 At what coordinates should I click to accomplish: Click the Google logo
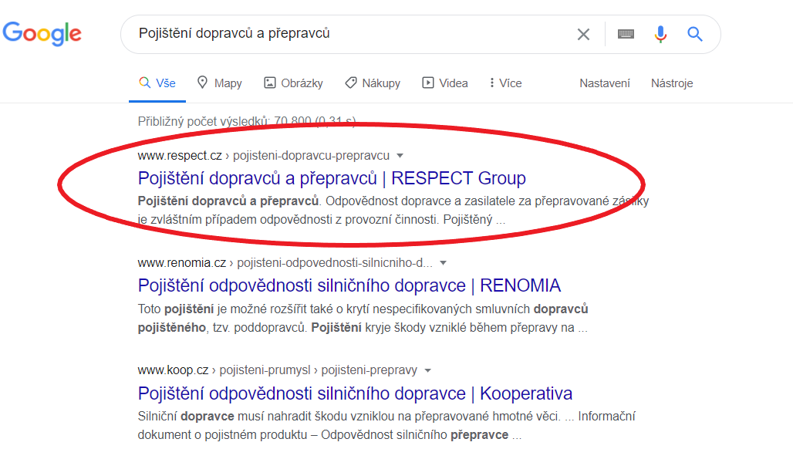[x=42, y=34]
